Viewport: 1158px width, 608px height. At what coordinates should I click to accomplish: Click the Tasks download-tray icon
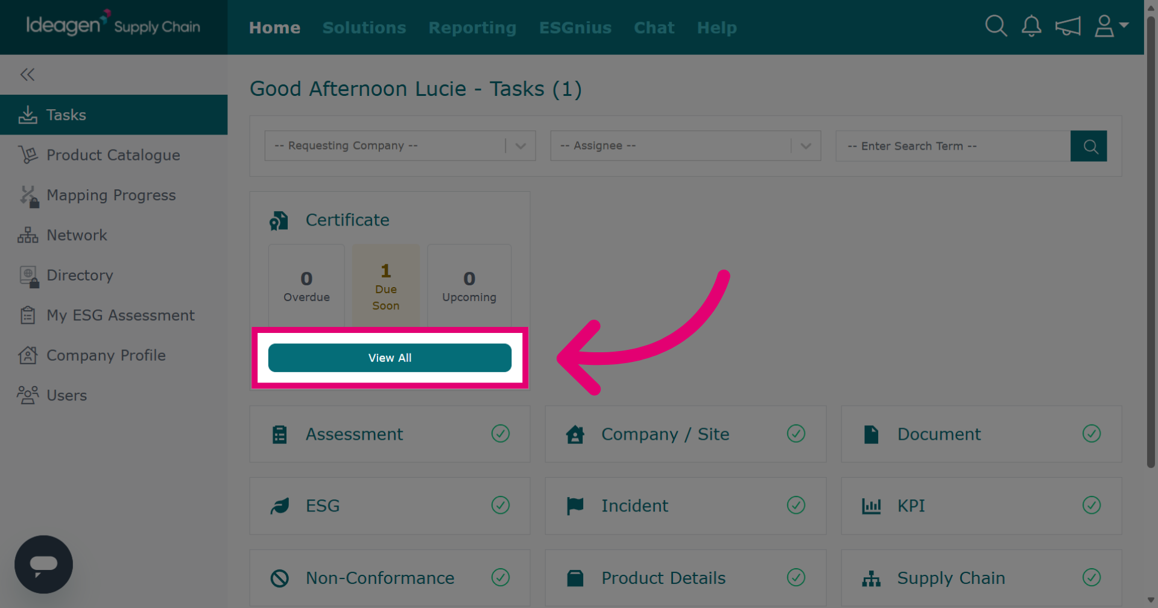coord(28,115)
